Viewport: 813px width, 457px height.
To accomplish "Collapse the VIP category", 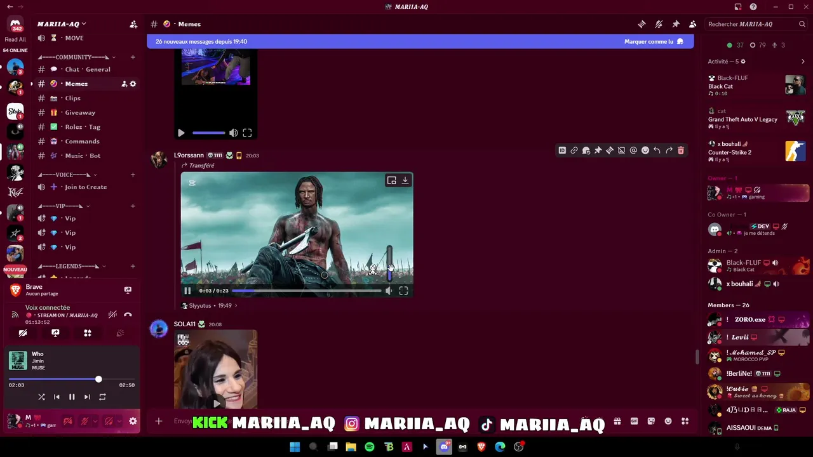I will click(x=64, y=206).
